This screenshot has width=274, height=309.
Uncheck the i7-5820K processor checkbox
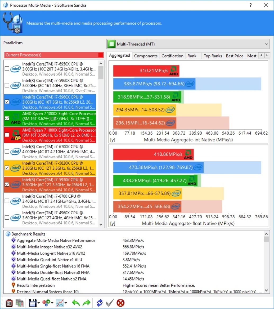7,168
